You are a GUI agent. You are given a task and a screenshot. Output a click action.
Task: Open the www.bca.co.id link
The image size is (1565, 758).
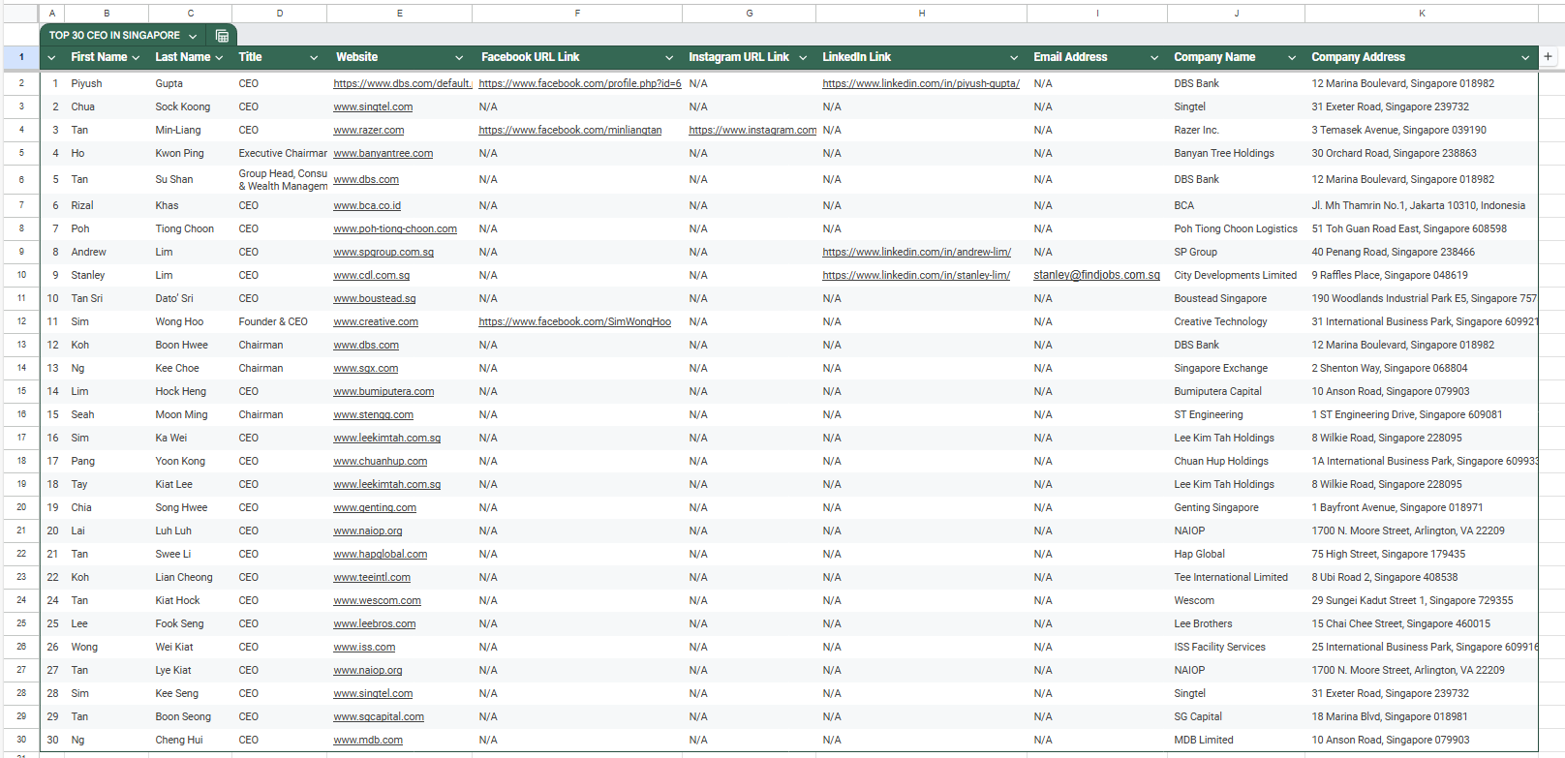pyautogui.click(x=367, y=206)
